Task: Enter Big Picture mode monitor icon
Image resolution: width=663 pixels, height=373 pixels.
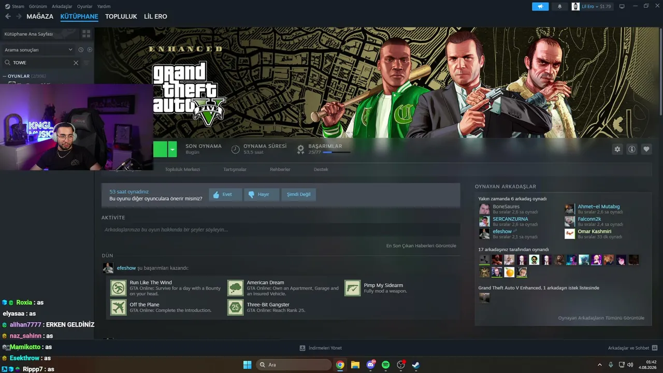Action: (622, 6)
